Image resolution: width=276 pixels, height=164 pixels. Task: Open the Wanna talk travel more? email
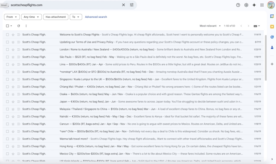click(x=133, y=139)
